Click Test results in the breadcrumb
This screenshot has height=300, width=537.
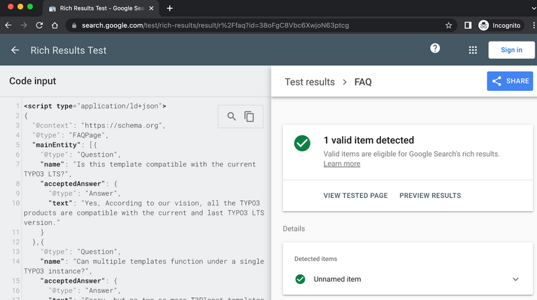[x=310, y=82]
